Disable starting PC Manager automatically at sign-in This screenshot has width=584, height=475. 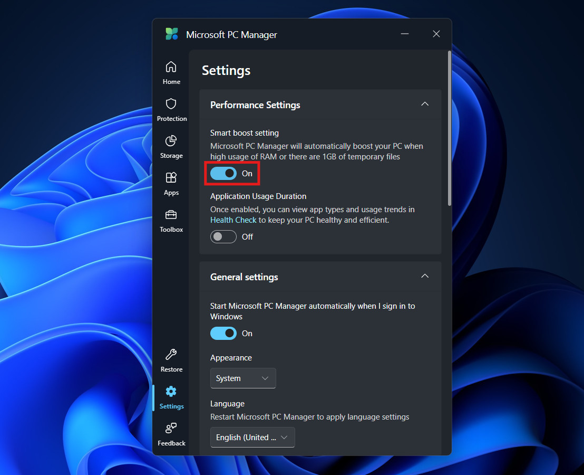[223, 333]
